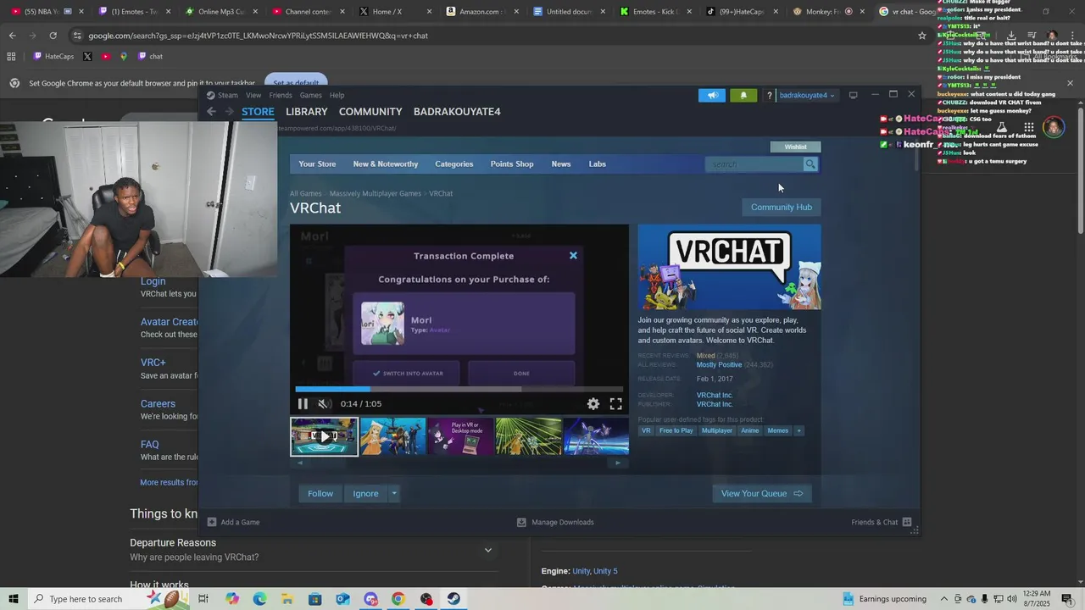
Task: Open the Games menu in Steam
Action: [x=310, y=95]
